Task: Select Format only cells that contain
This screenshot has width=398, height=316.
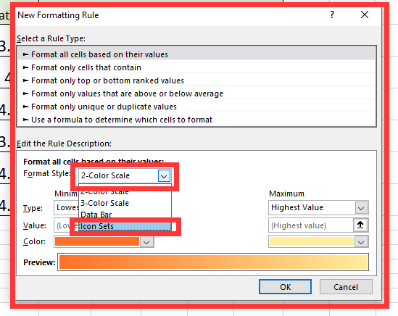Action: point(196,67)
